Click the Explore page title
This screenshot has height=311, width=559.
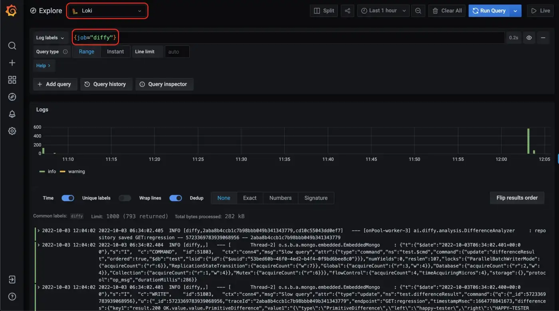point(50,11)
